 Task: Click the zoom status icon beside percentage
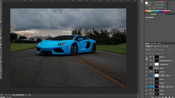click(6, 95)
